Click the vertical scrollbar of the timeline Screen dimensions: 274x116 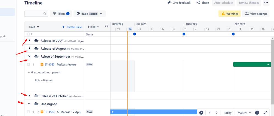tap(272, 72)
